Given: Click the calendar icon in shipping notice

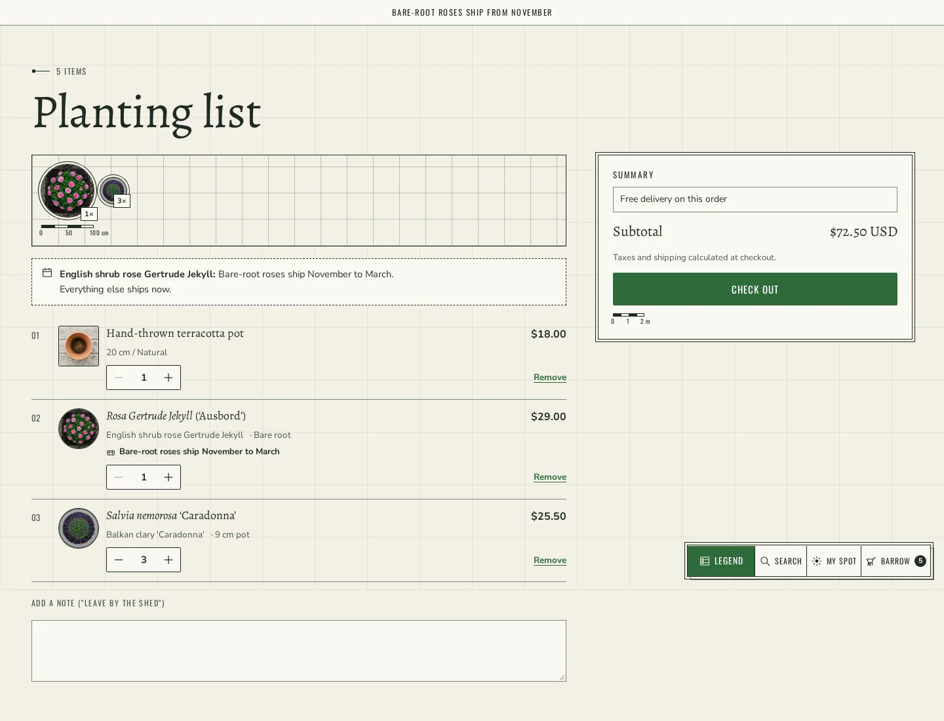Looking at the screenshot, I should point(47,273).
